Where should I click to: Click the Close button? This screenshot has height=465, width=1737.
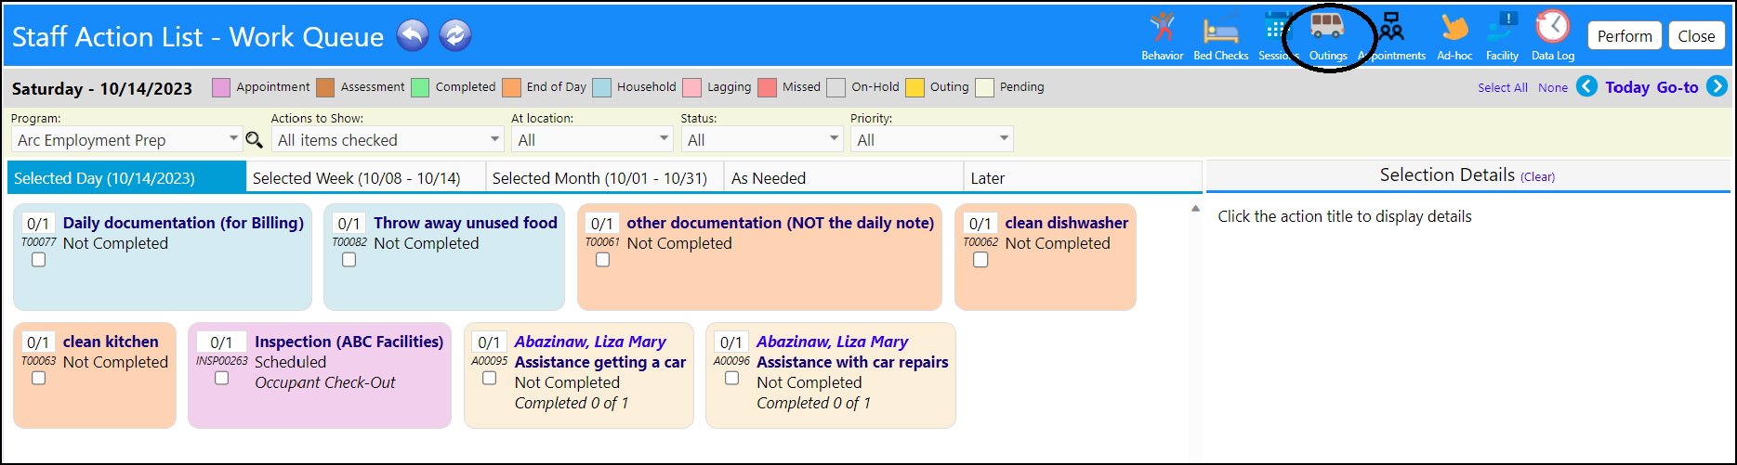pos(1696,36)
